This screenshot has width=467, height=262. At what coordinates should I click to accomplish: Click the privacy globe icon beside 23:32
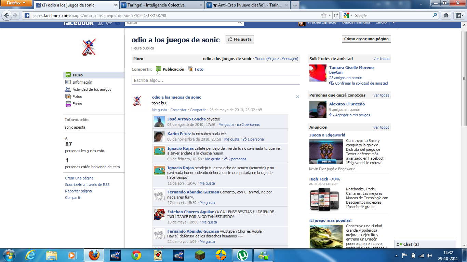pos(260,110)
